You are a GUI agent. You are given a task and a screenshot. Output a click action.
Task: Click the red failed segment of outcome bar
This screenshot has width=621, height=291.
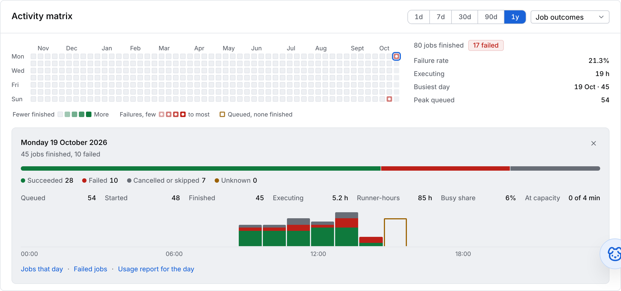coord(445,168)
